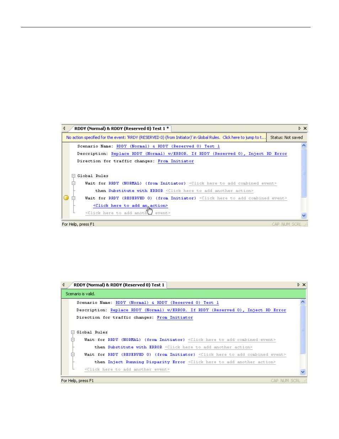
Task: Click 'For Help, press F1' in upper status bar
Action: click(78, 224)
